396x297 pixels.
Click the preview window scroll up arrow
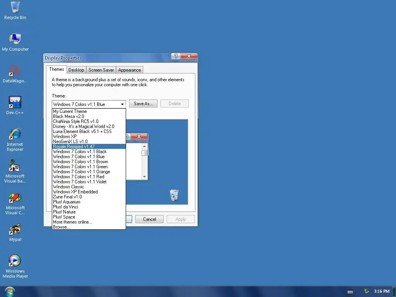click(145, 146)
